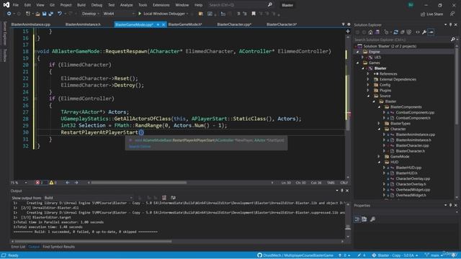
Task: Toggle the pin on BlasterGameMode.cpp tab
Action: pyautogui.click(x=158, y=24)
